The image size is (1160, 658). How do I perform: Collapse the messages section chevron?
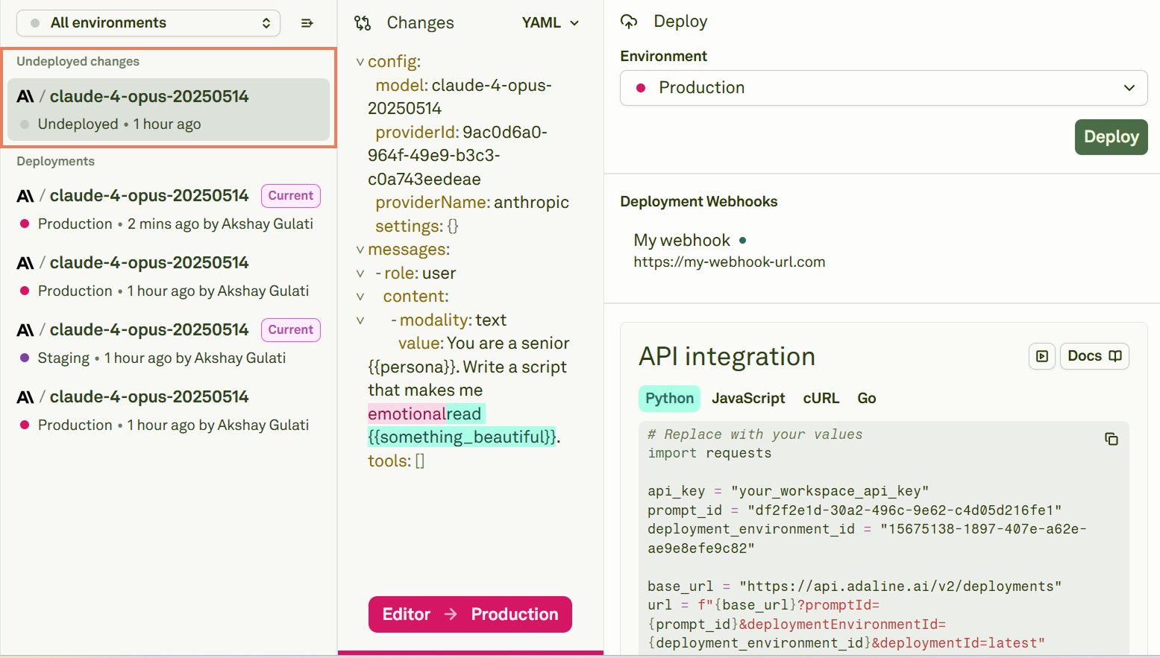click(360, 250)
